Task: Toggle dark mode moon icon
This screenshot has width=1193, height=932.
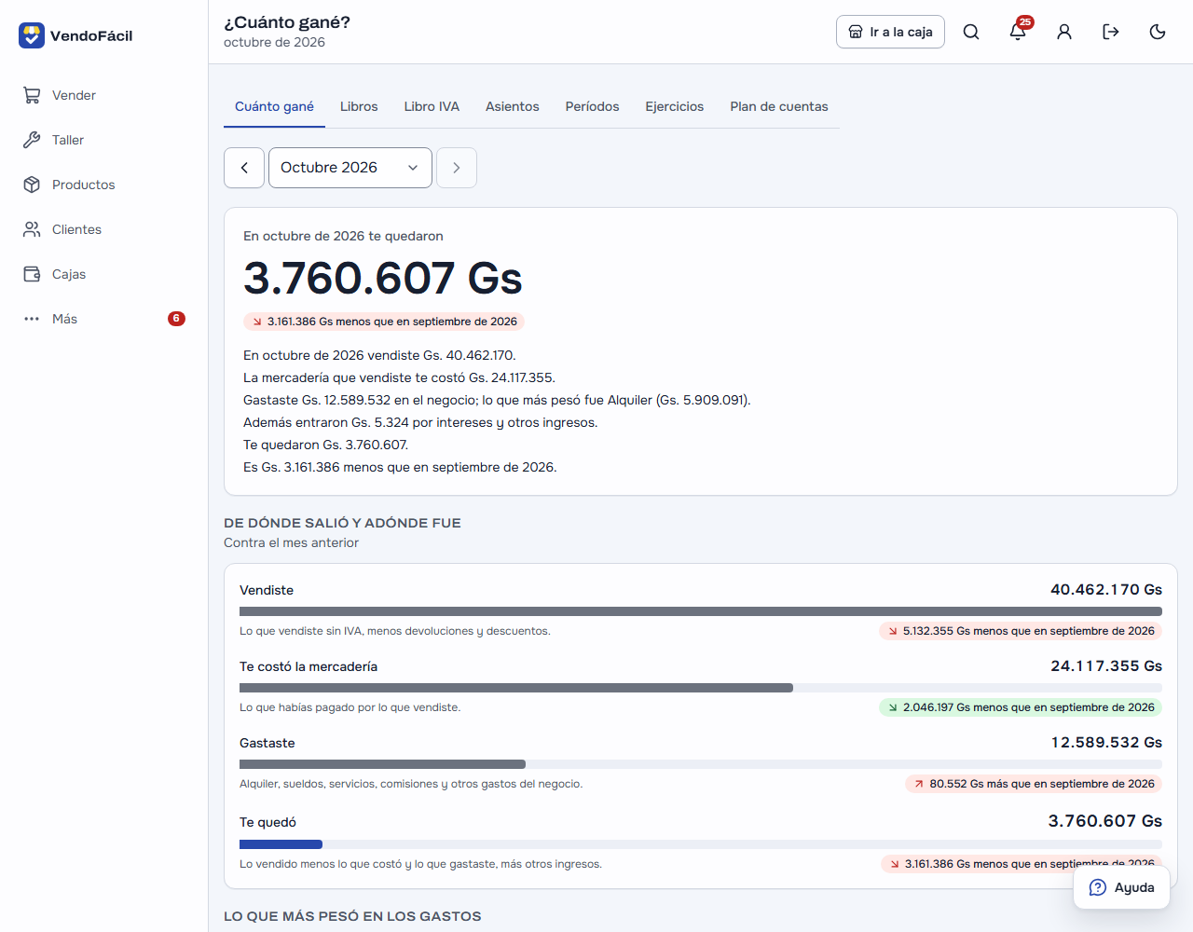Action: tap(1158, 32)
